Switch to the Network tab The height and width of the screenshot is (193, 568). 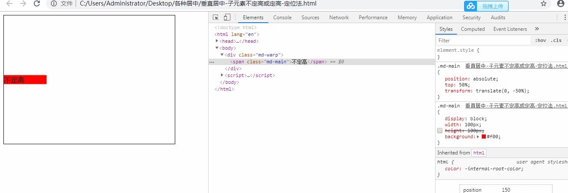tap(339, 18)
